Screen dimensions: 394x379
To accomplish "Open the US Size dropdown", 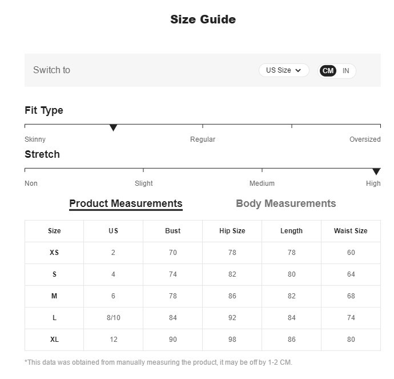I will (283, 70).
